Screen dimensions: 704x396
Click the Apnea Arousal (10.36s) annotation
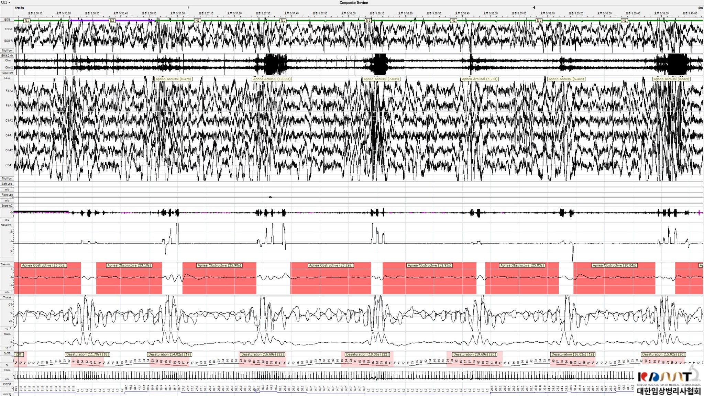coord(272,79)
